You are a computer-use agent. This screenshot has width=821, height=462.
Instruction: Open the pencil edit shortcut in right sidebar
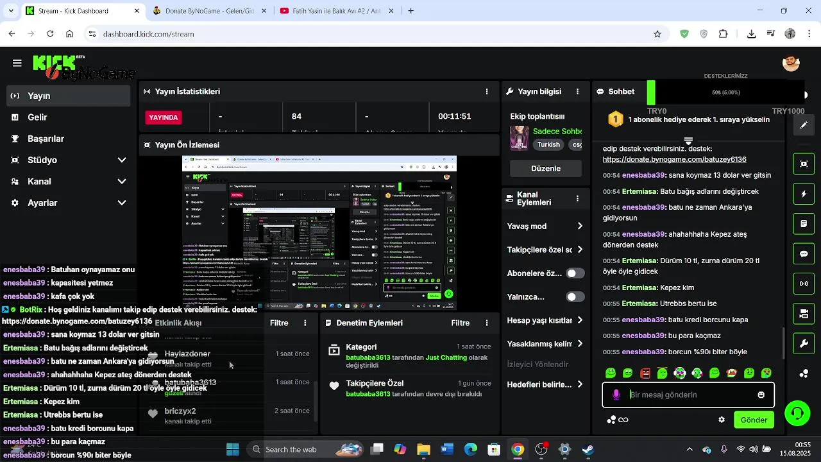click(804, 126)
